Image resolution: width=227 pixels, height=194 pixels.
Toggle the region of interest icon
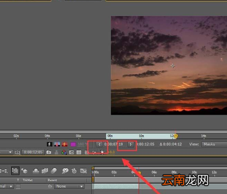point(71,152)
